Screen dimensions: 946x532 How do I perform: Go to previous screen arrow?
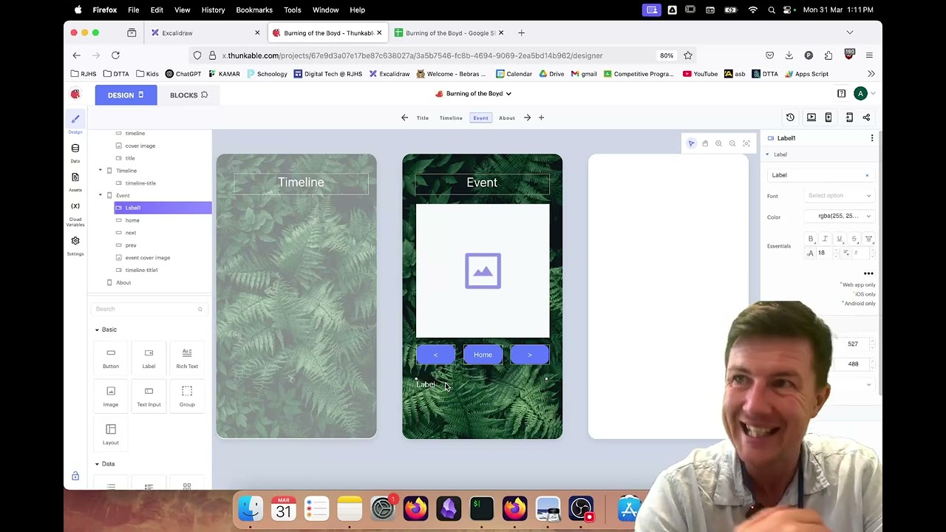[404, 117]
